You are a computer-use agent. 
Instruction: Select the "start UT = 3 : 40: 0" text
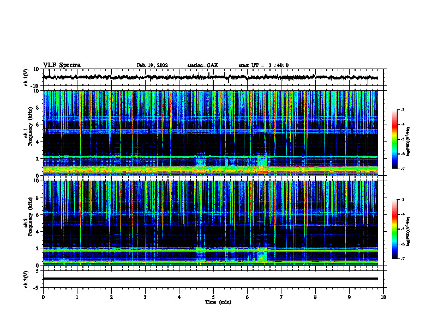pyautogui.click(x=263, y=65)
